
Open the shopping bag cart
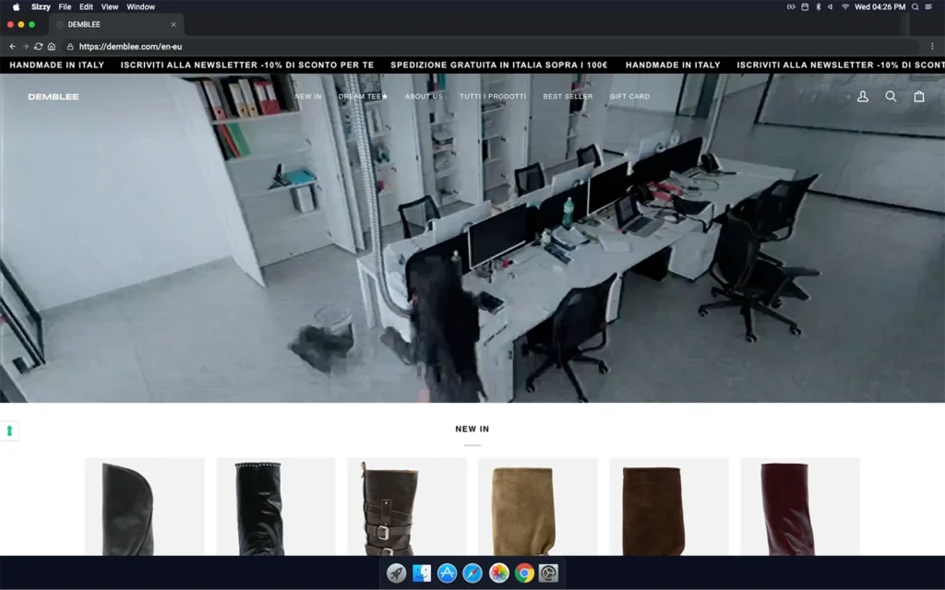click(919, 96)
